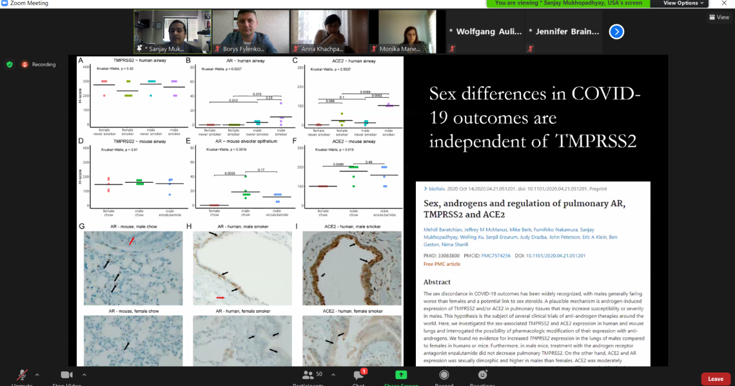Click AR human, female smoker micrograph
The width and height of the screenshot is (735, 386).
pyautogui.click(x=242, y=340)
